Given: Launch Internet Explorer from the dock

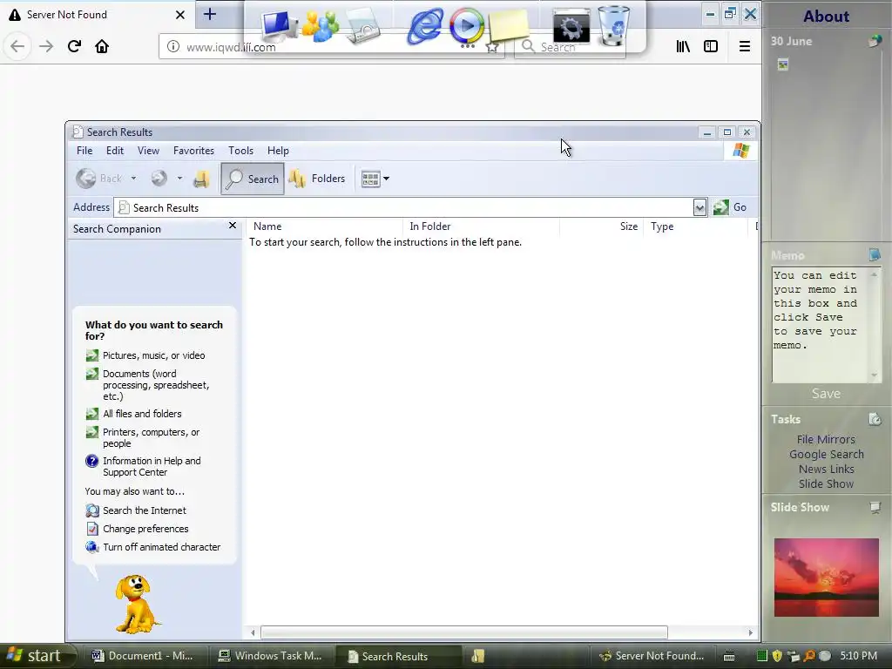Looking at the screenshot, I should (x=425, y=25).
